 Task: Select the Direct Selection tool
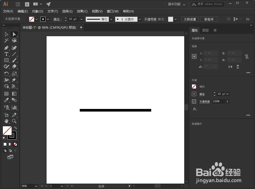pyautogui.click(x=14, y=34)
